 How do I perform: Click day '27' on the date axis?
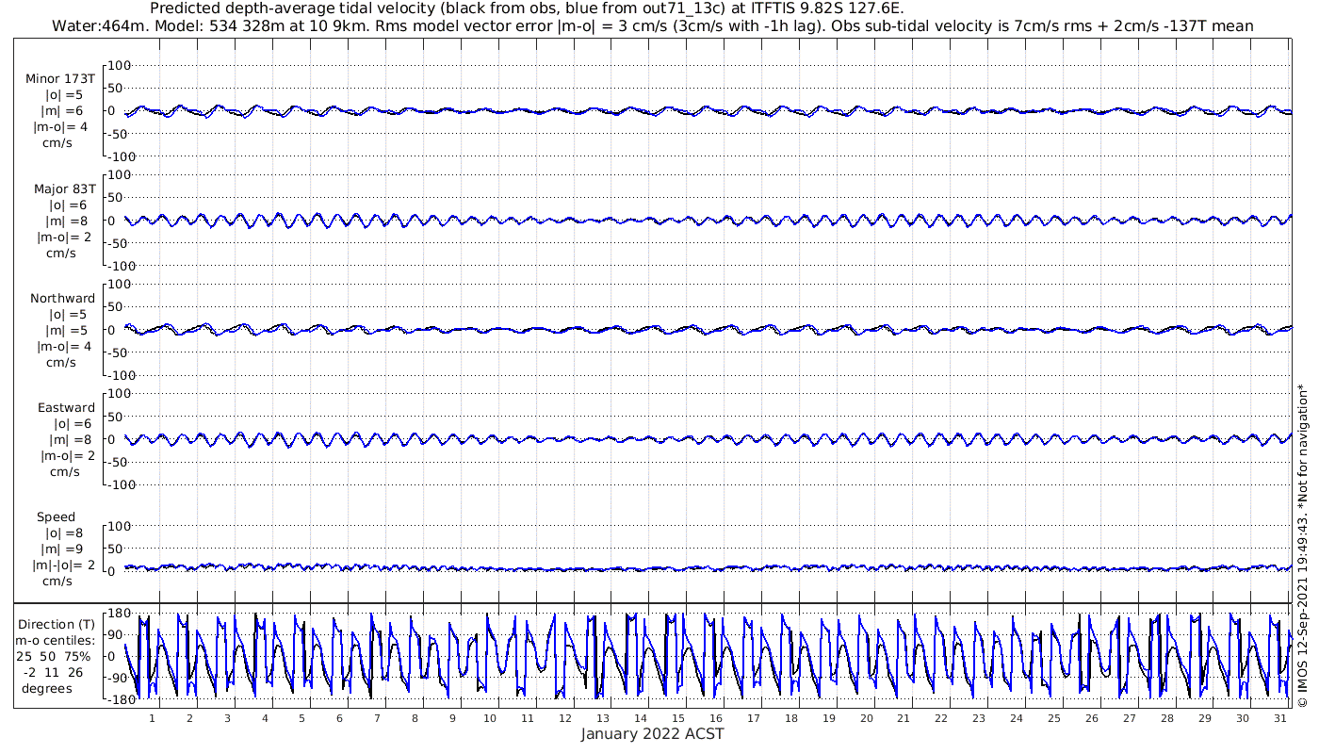(1129, 718)
